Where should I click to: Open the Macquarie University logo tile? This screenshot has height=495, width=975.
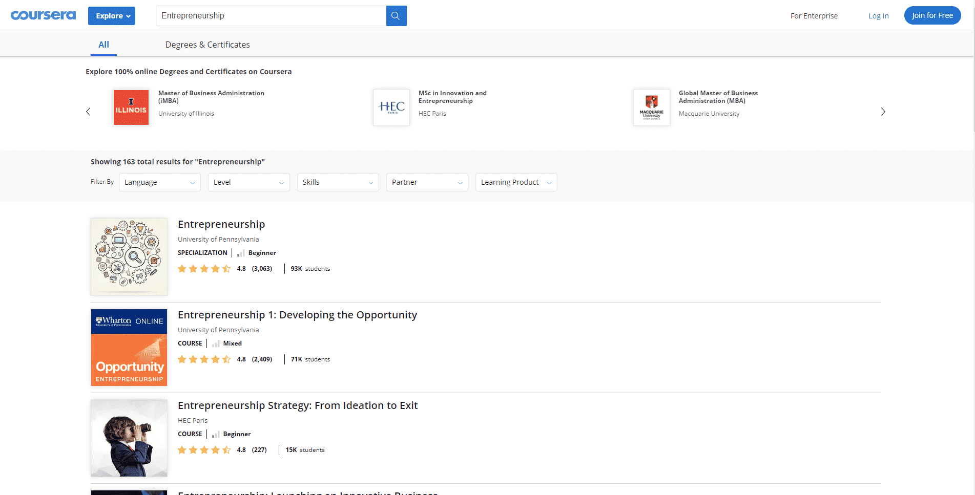click(x=652, y=107)
